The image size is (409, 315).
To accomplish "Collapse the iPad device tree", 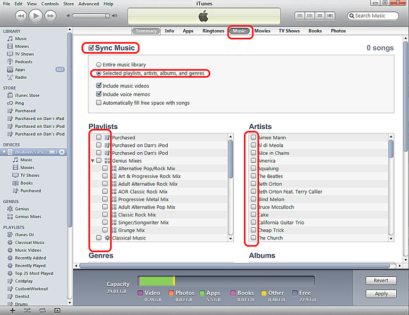I will 4,152.
